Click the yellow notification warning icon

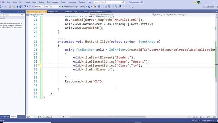tap(195, 2)
